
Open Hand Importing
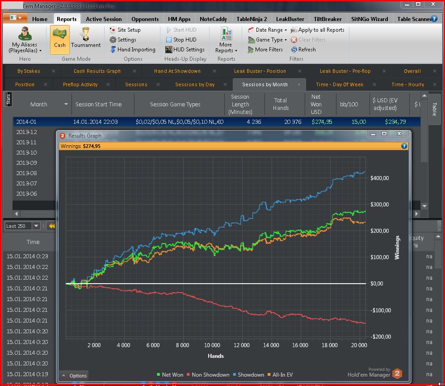click(x=133, y=50)
